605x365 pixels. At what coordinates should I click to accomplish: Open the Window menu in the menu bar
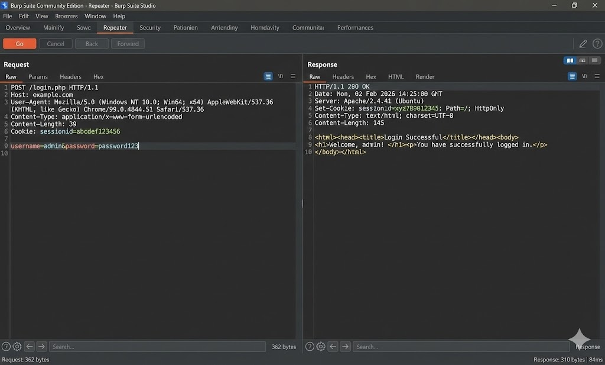[x=95, y=16]
